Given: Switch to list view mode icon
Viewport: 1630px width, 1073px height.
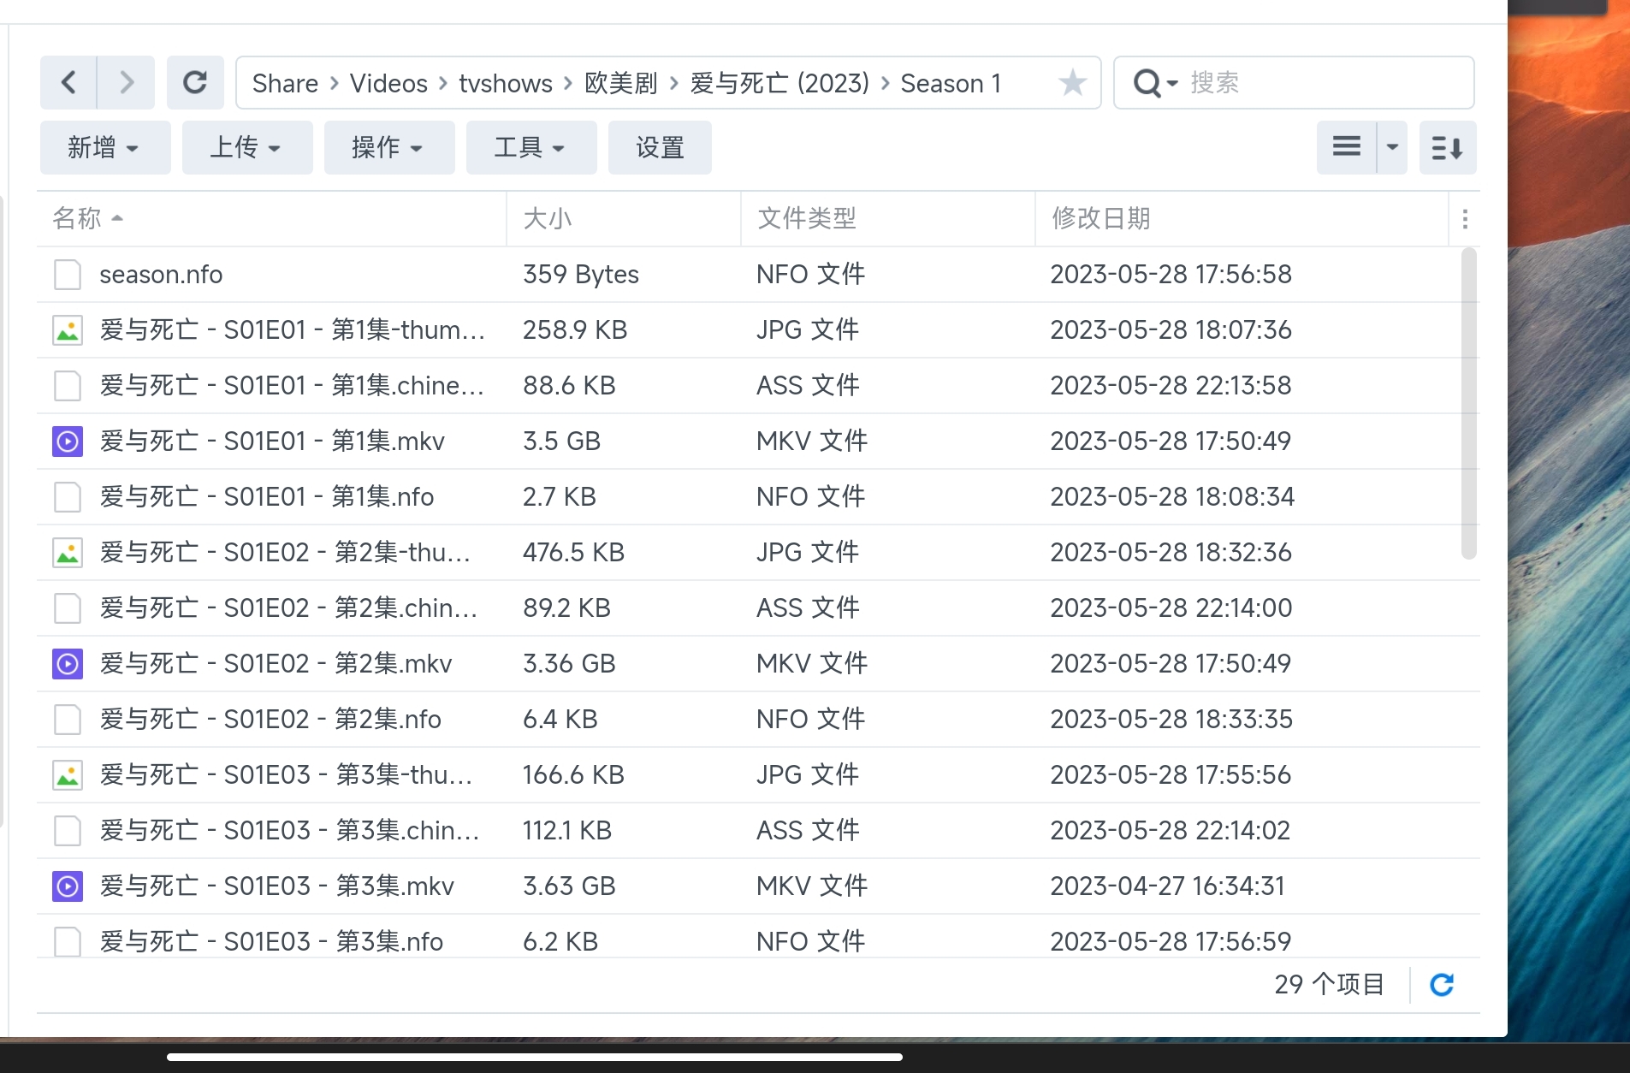Looking at the screenshot, I should tap(1348, 146).
